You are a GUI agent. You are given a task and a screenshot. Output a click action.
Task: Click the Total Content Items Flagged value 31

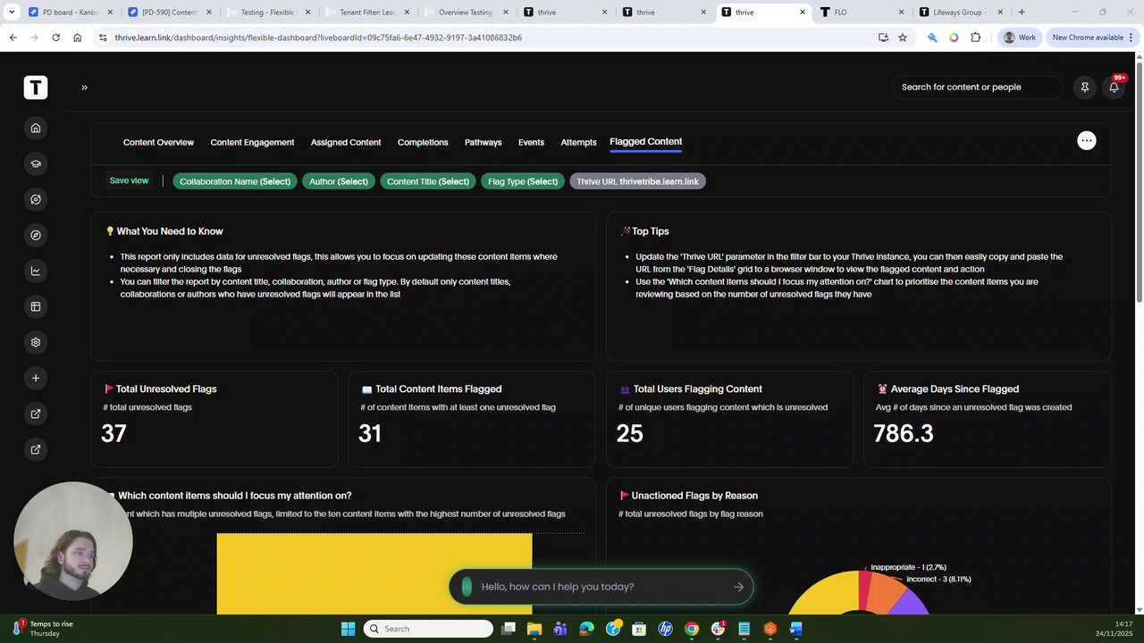[x=370, y=433]
